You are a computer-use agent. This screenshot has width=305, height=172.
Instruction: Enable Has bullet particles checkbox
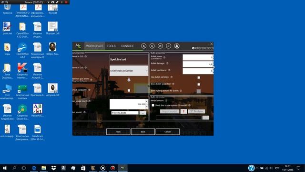pyautogui.click(x=199, y=77)
